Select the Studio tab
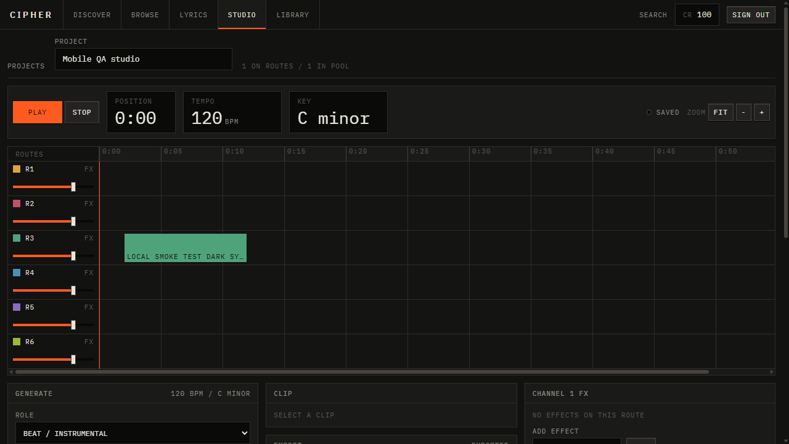Image resolution: width=789 pixels, height=444 pixels. coord(242,15)
